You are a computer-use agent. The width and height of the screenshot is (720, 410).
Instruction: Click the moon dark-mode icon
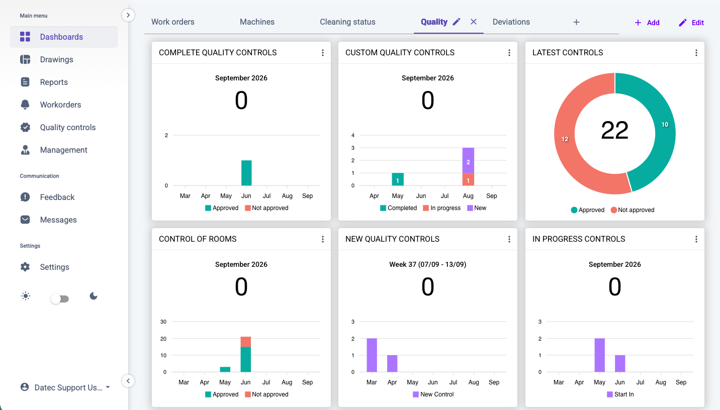tap(94, 296)
